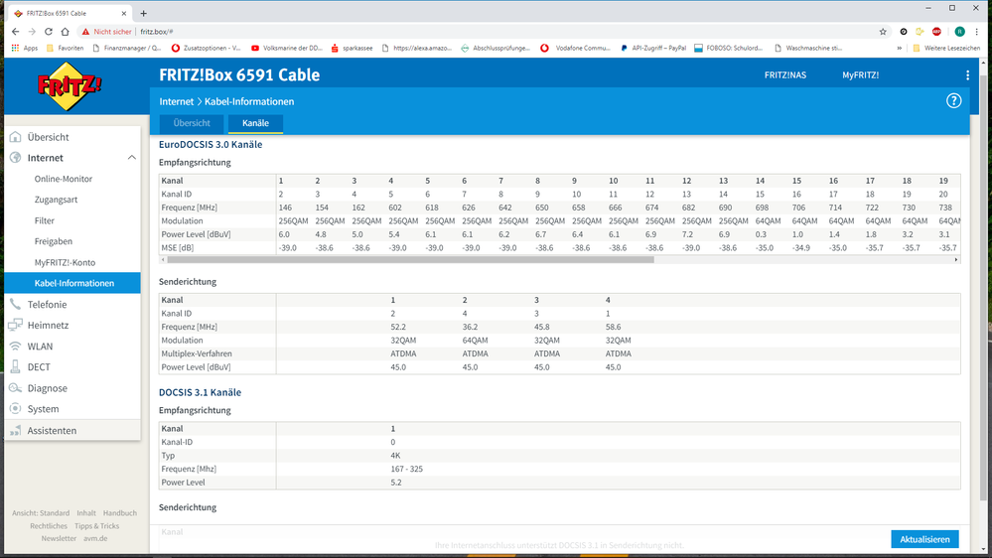992x558 pixels.
Task: Click the DOCSIS 3.1 Kanäle heading
Action: coord(200,392)
